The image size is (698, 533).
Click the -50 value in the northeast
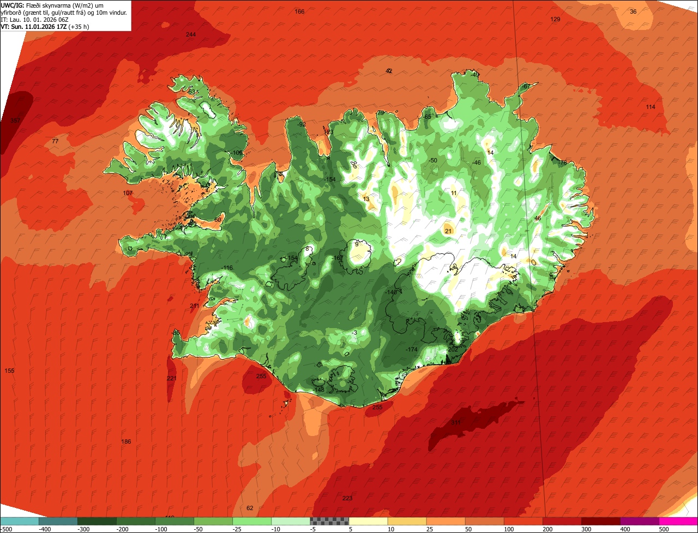[433, 160]
